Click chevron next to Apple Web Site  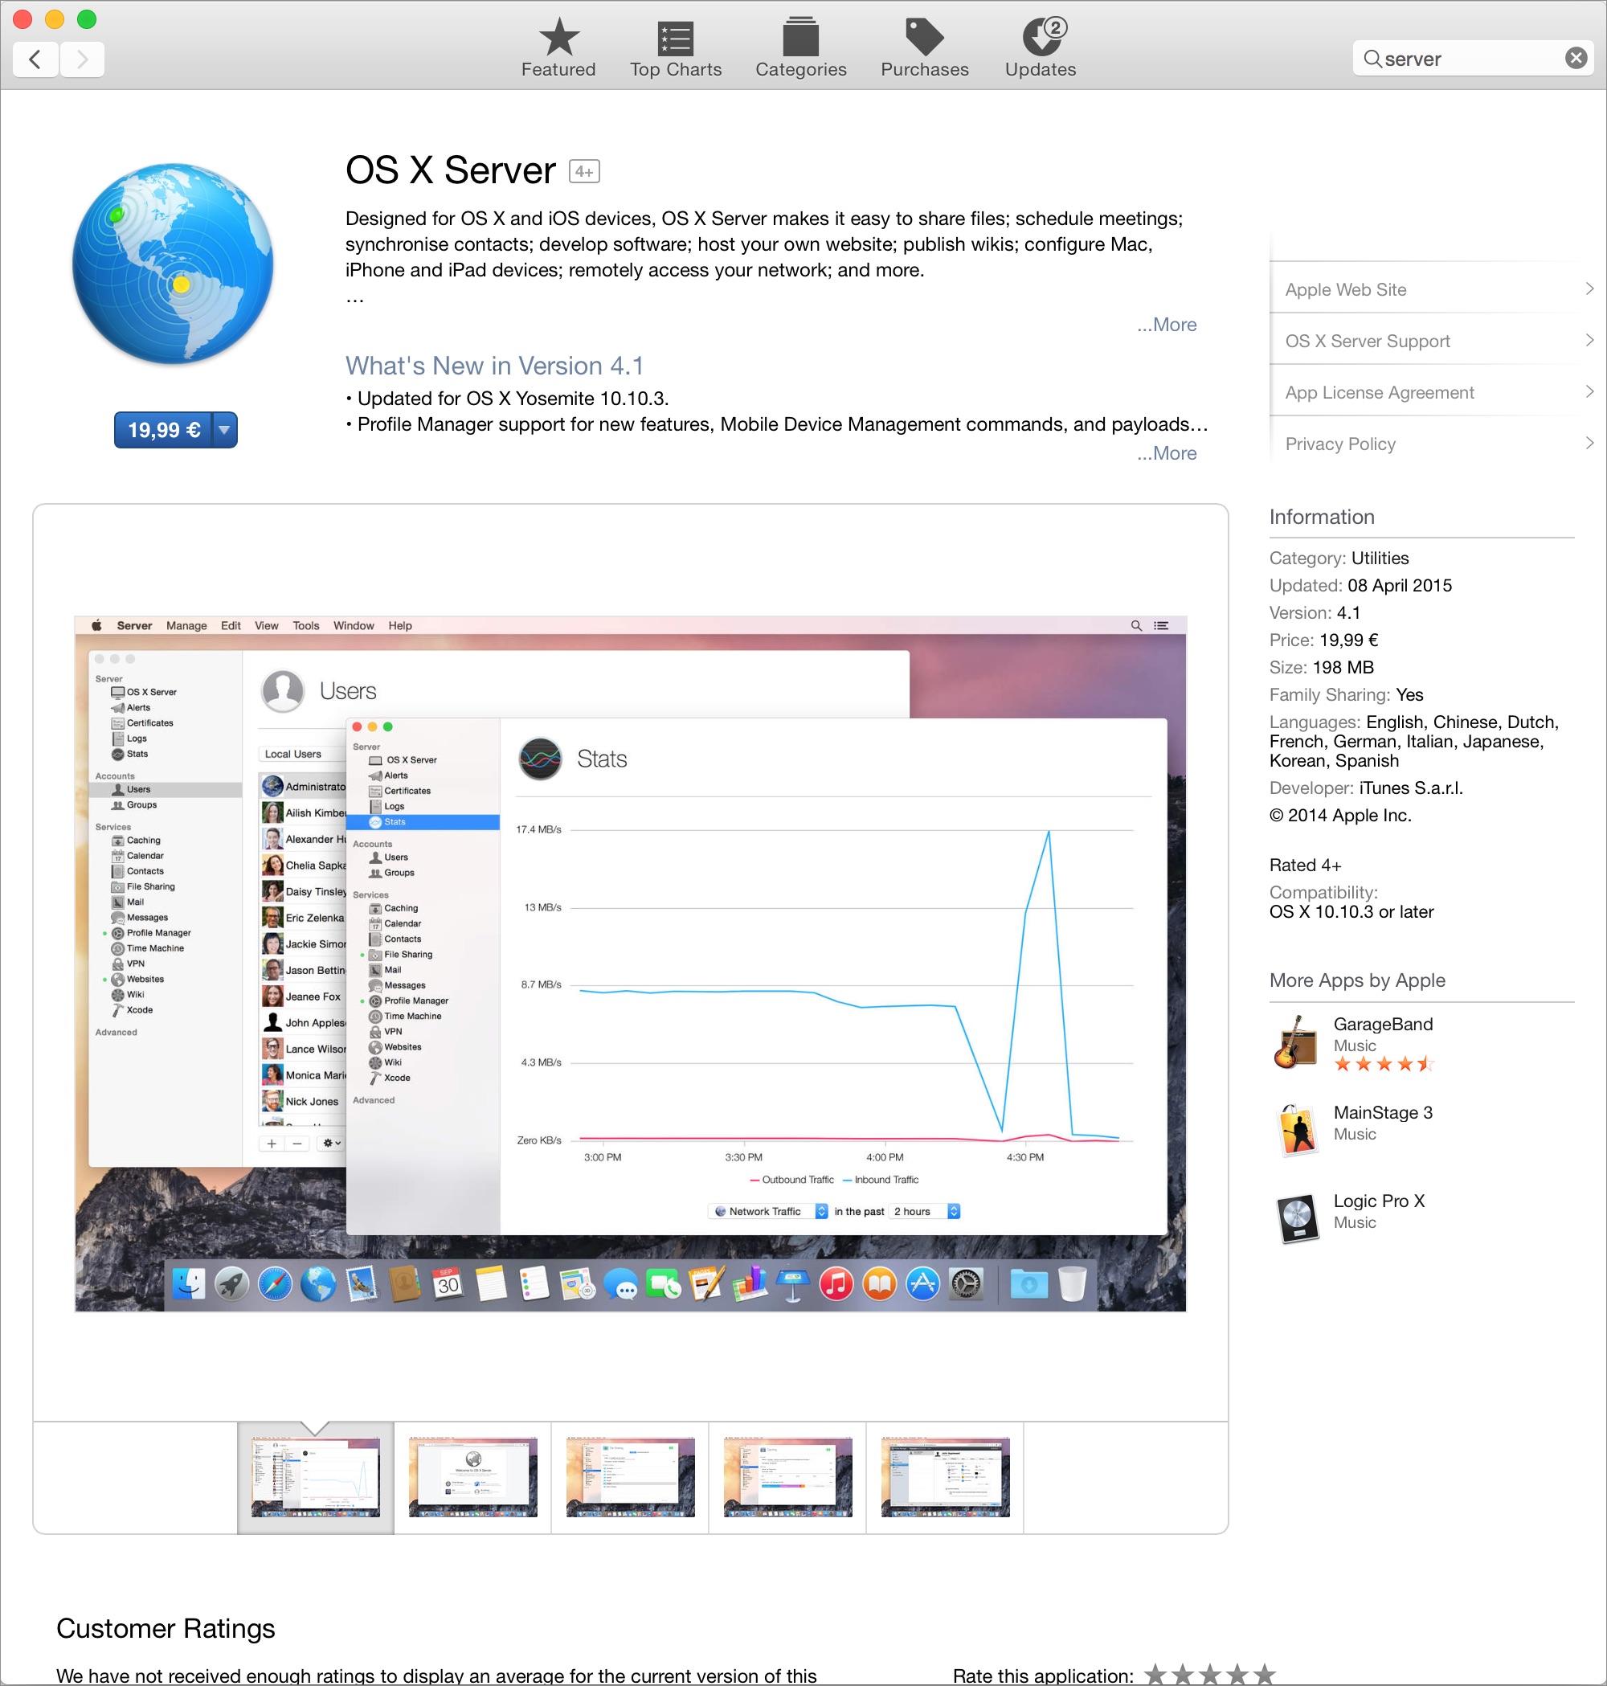tap(1589, 289)
